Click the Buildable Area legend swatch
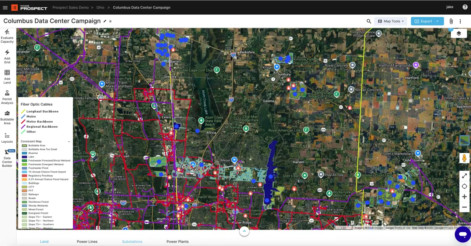This screenshot has height=246, width=471. pos(25,146)
